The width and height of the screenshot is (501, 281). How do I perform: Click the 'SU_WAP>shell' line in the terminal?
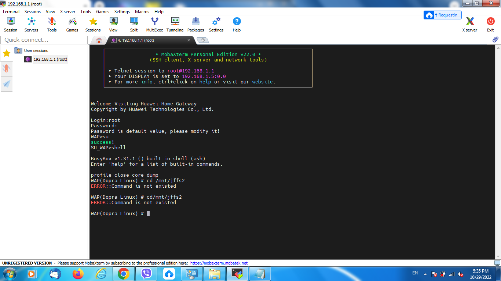pyautogui.click(x=108, y=148)
